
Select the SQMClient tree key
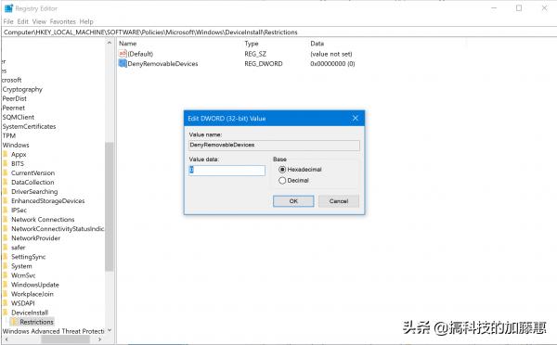[x=19, y=117]
